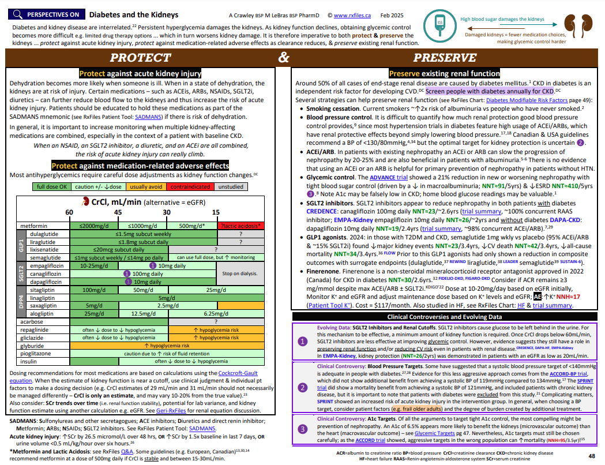
Task: Open the www.rxfiles.ca link
Action: point(352,16)
